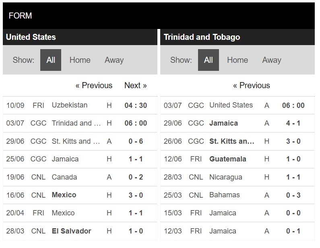Open United States vs Mexico 3 - 0 match

(64, 195)
